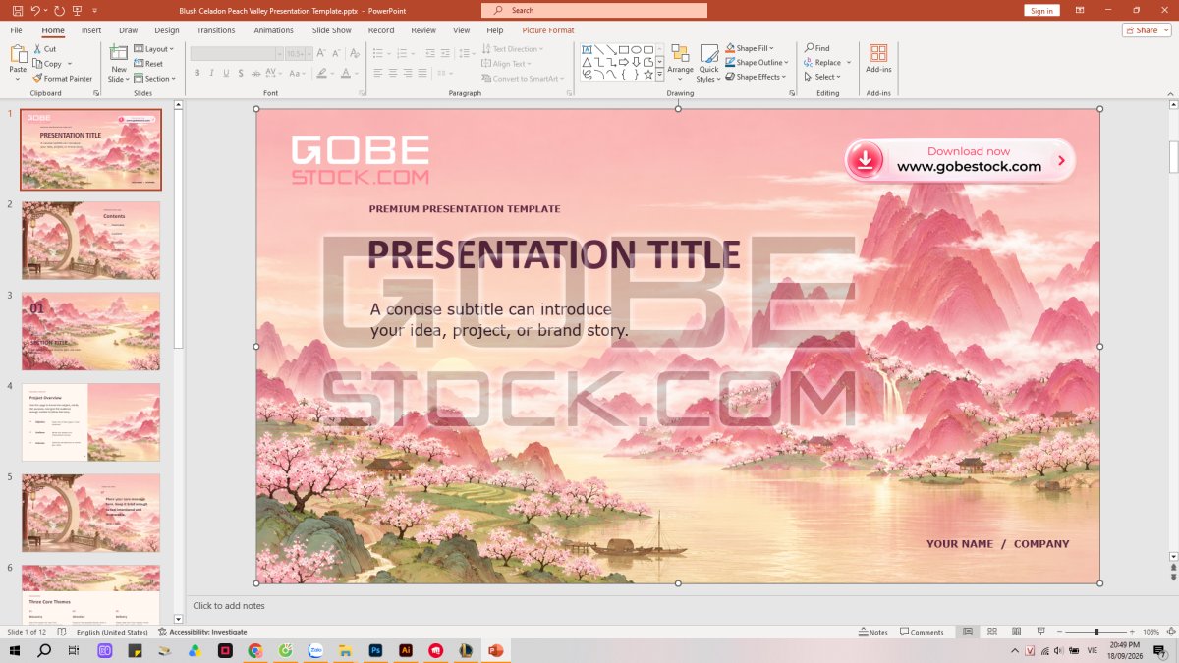Open Arrange options

680,62
